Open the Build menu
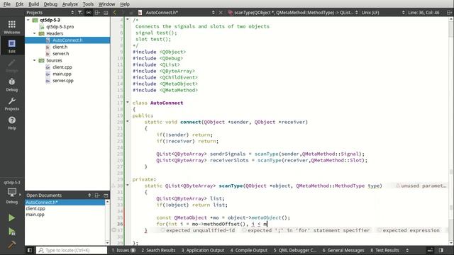The image size is (454, 255). [x=33, y=4]
